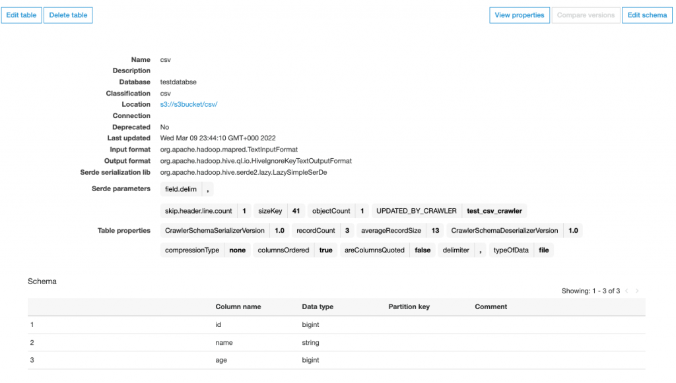Go to next schema page arrow
Screen dimensions: 676x383
click(x=637, y=291)
